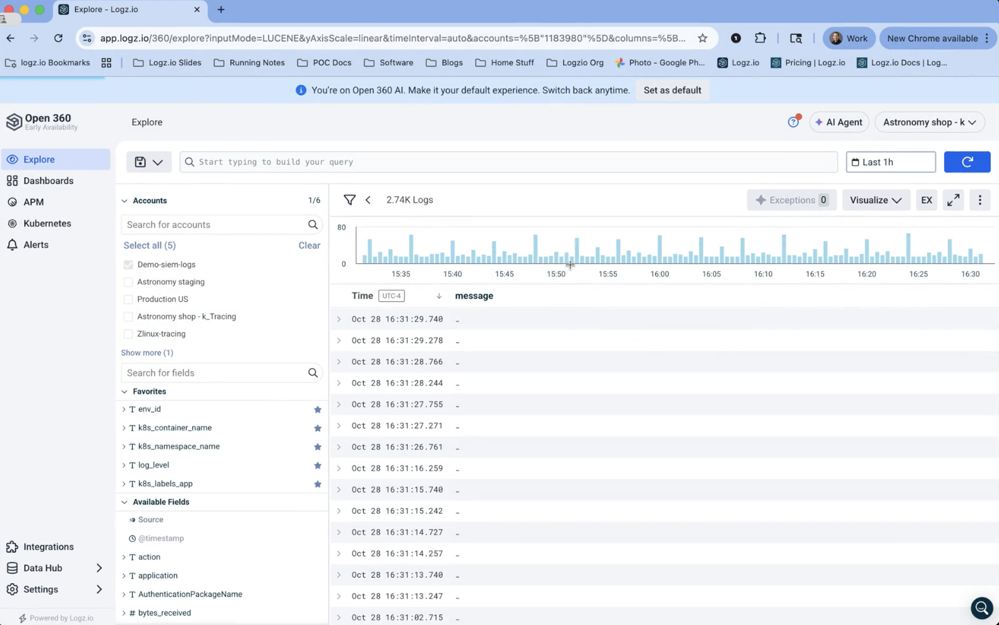Open the support chat bubble icon
This screenshot has width=999, height=625.
pyautogui.click(x=981, y=608)
